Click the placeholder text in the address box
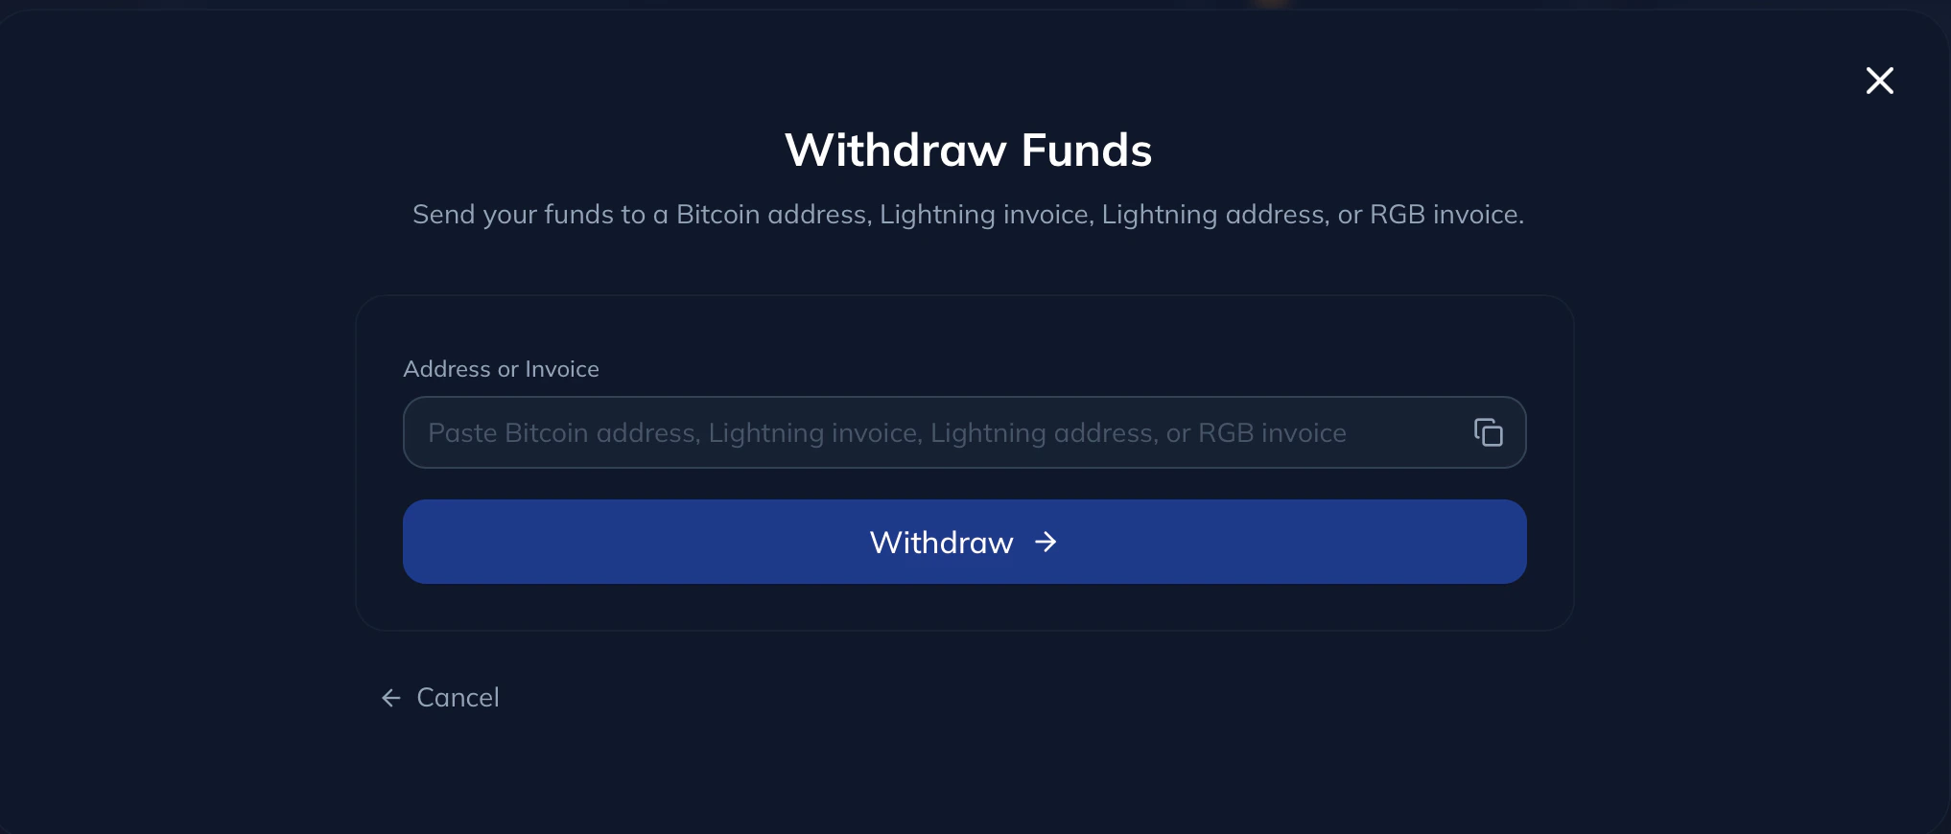 [886, 432]
